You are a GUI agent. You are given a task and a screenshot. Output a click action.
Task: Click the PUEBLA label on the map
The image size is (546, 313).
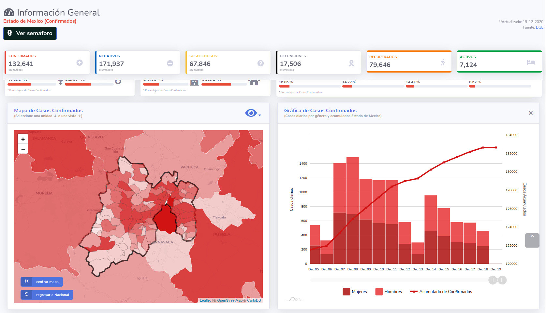coord(222,234)
